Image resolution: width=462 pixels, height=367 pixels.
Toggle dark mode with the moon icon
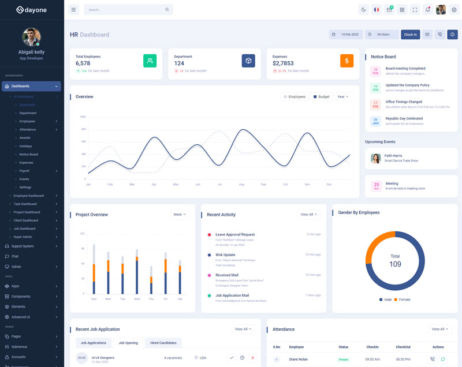pyautogui.click(x=363, y=10)
